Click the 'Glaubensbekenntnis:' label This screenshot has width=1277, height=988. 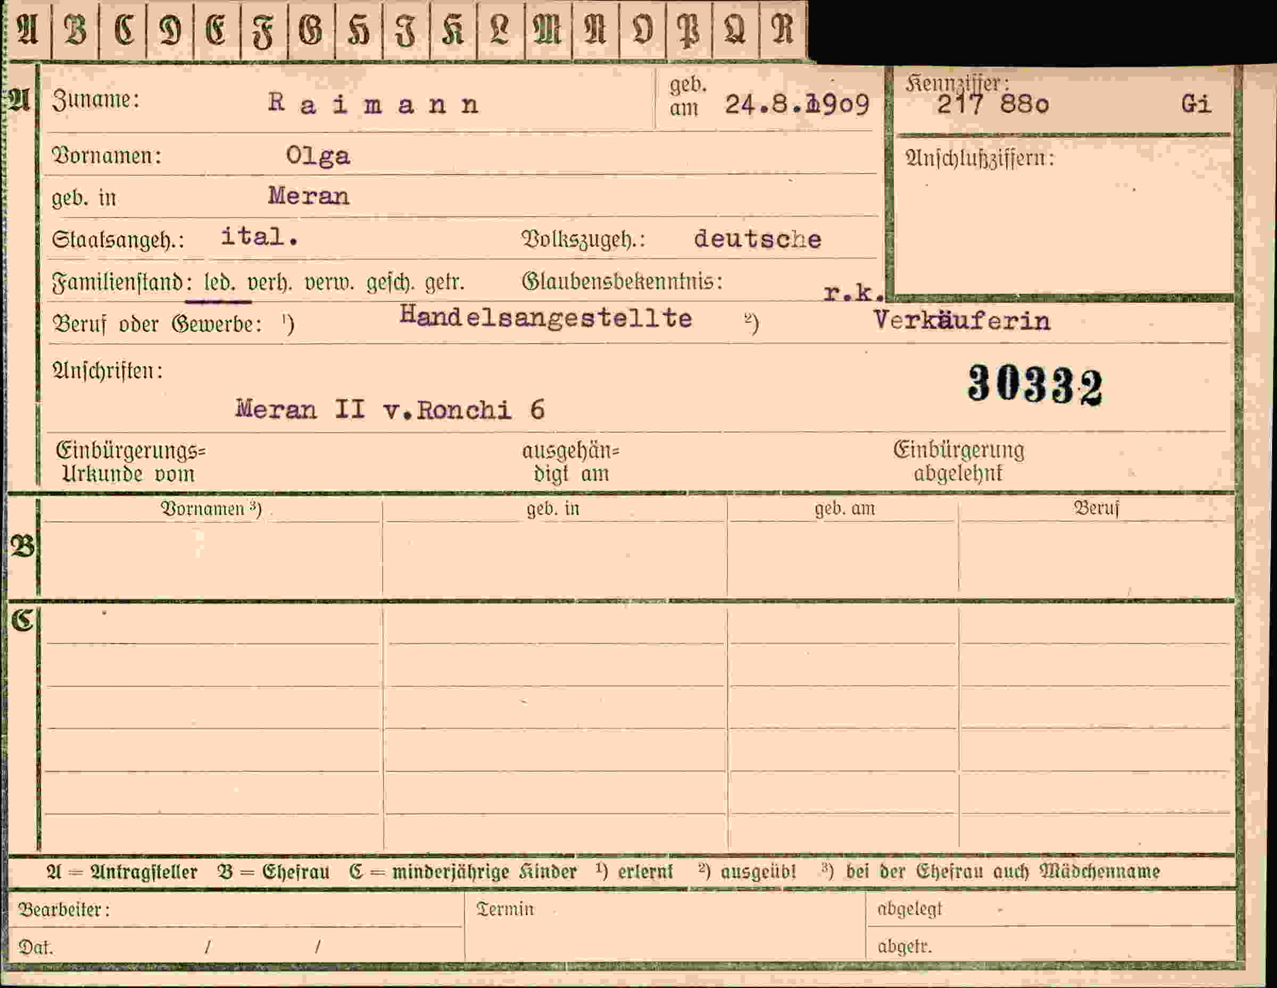tap(622, 282)
